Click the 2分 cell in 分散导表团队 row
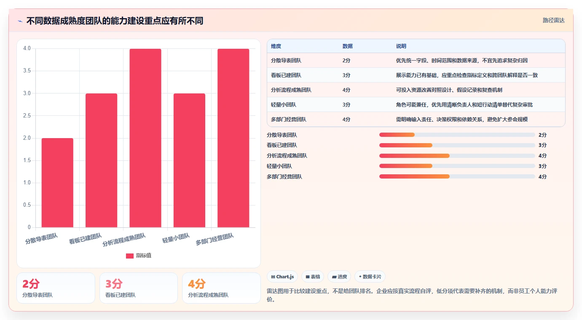This screenshot has height=320, width=582. (x=346, y=61)
